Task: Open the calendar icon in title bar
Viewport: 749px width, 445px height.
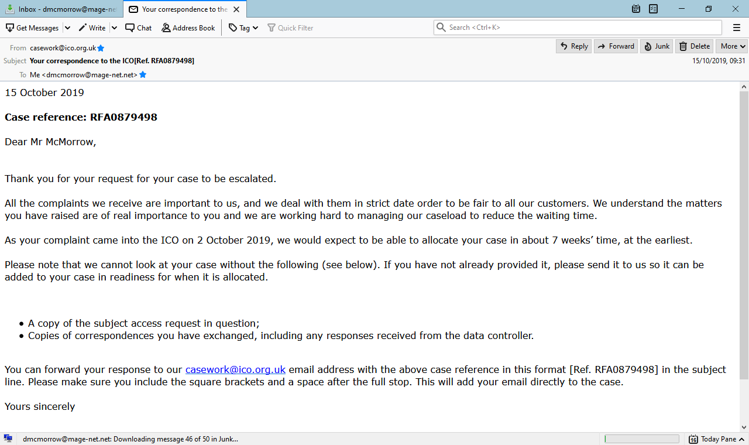Action: tap(636, 9)
